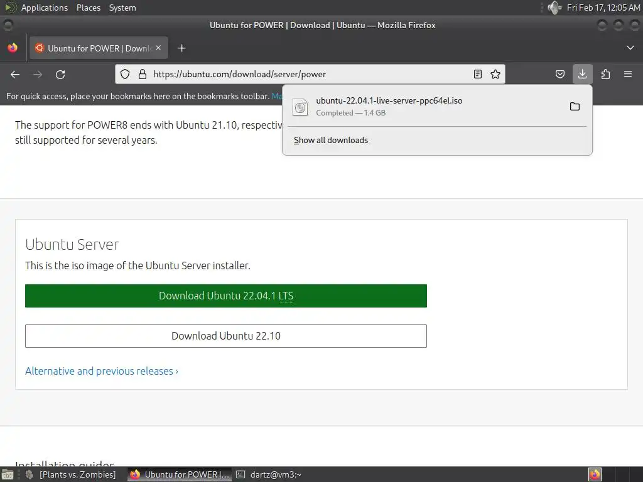The height and width of the screenshot is (482, 643).
Task: Open the Places menu
Action: (x=89, y=8)
